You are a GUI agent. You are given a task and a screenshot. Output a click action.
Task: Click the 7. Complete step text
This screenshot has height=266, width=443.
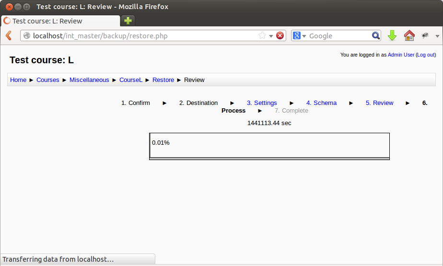[x=291, y=111]
